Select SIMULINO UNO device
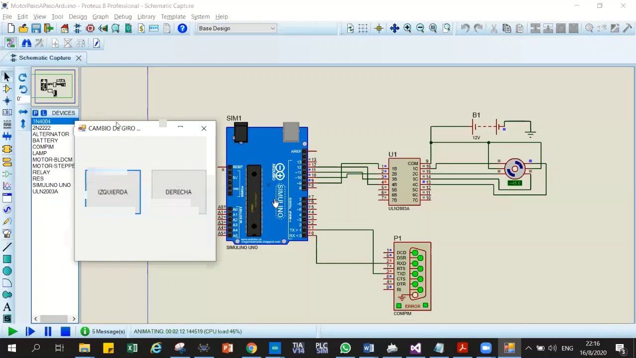 point(53,185)
